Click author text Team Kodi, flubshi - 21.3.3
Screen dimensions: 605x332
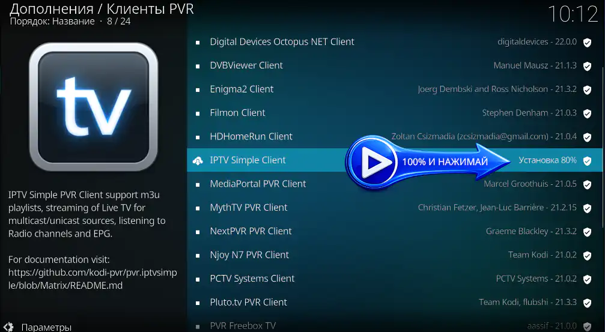(528, 303)
